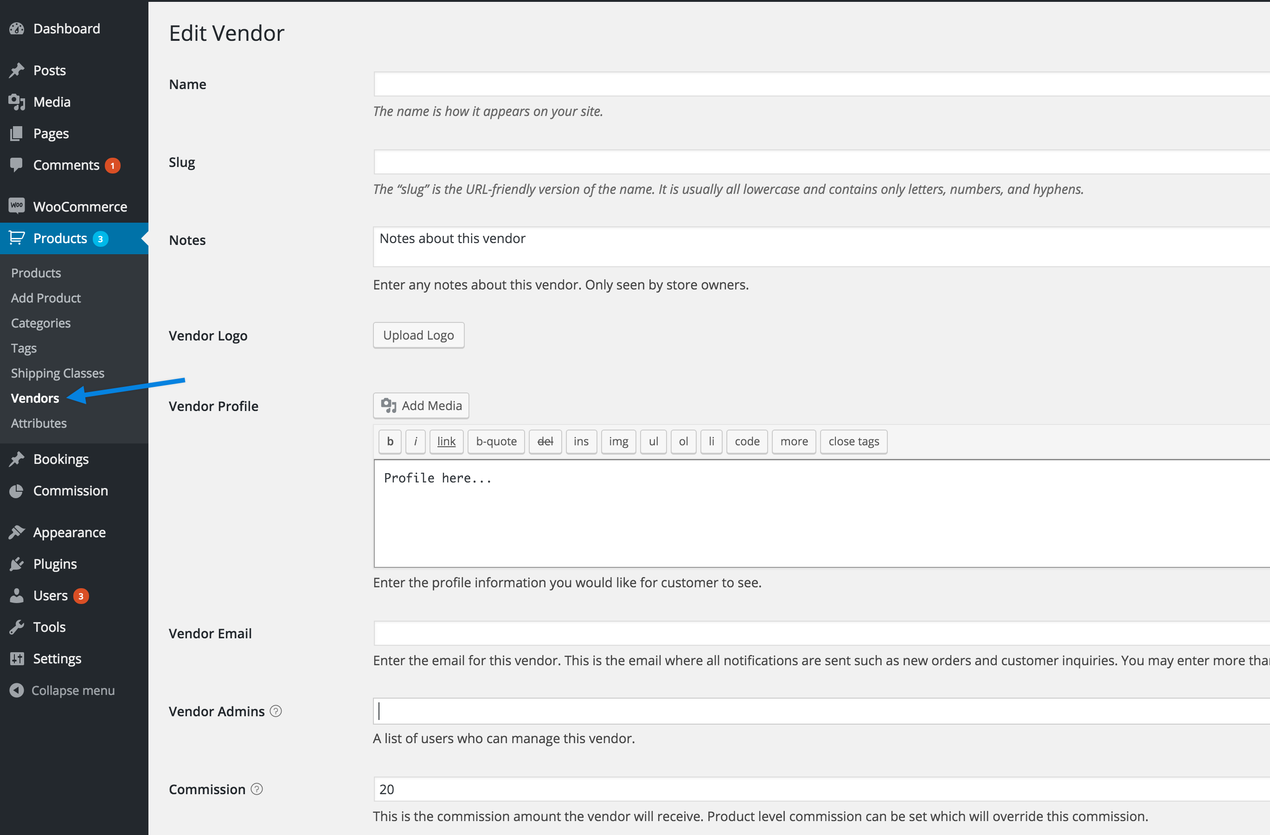Image resolution: width=1270 pixels, height=835 pixels.
Task: Select the Posts pushpin icon
Action: coord(17,70)
